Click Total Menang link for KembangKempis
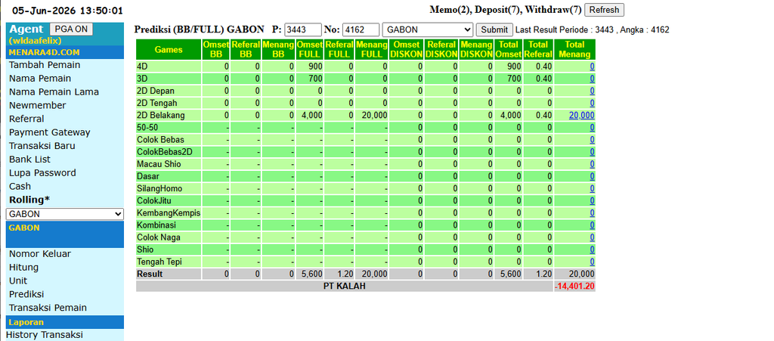Image resolution: width=774 pixels, height=341 pixels. pyautogui.click(x=592, y=212)
